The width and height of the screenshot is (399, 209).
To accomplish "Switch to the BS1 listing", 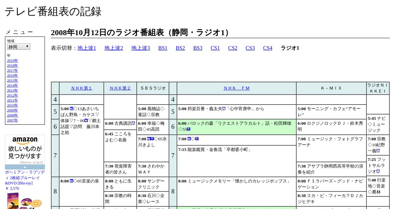I will (163, 48).
